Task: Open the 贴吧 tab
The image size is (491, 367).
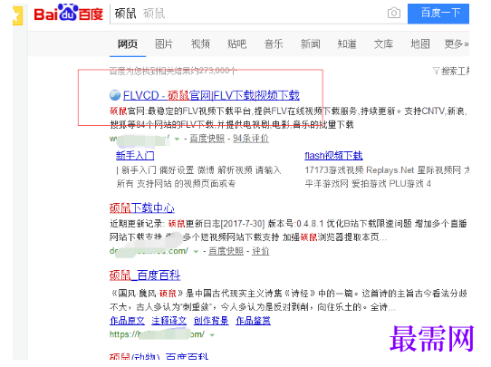Action: tap(237, 44)
